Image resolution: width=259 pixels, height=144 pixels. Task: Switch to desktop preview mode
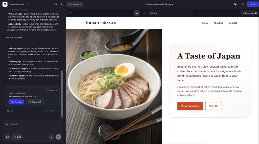137,13
